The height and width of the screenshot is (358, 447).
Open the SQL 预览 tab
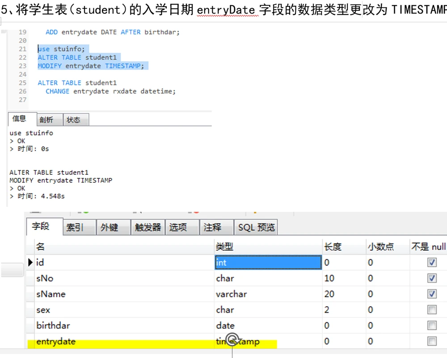click(x=256, y=227)
